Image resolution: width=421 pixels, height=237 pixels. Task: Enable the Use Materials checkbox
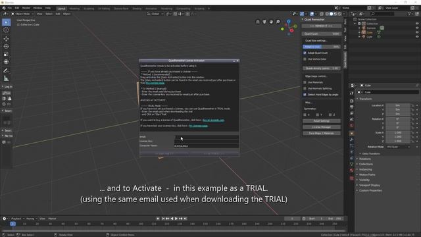[305, 82]
